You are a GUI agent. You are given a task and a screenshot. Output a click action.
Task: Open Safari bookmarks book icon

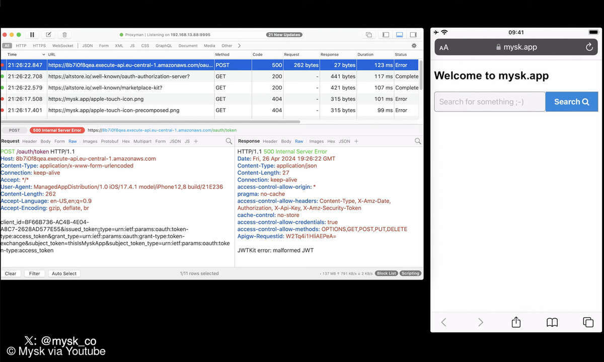point(552,322)
